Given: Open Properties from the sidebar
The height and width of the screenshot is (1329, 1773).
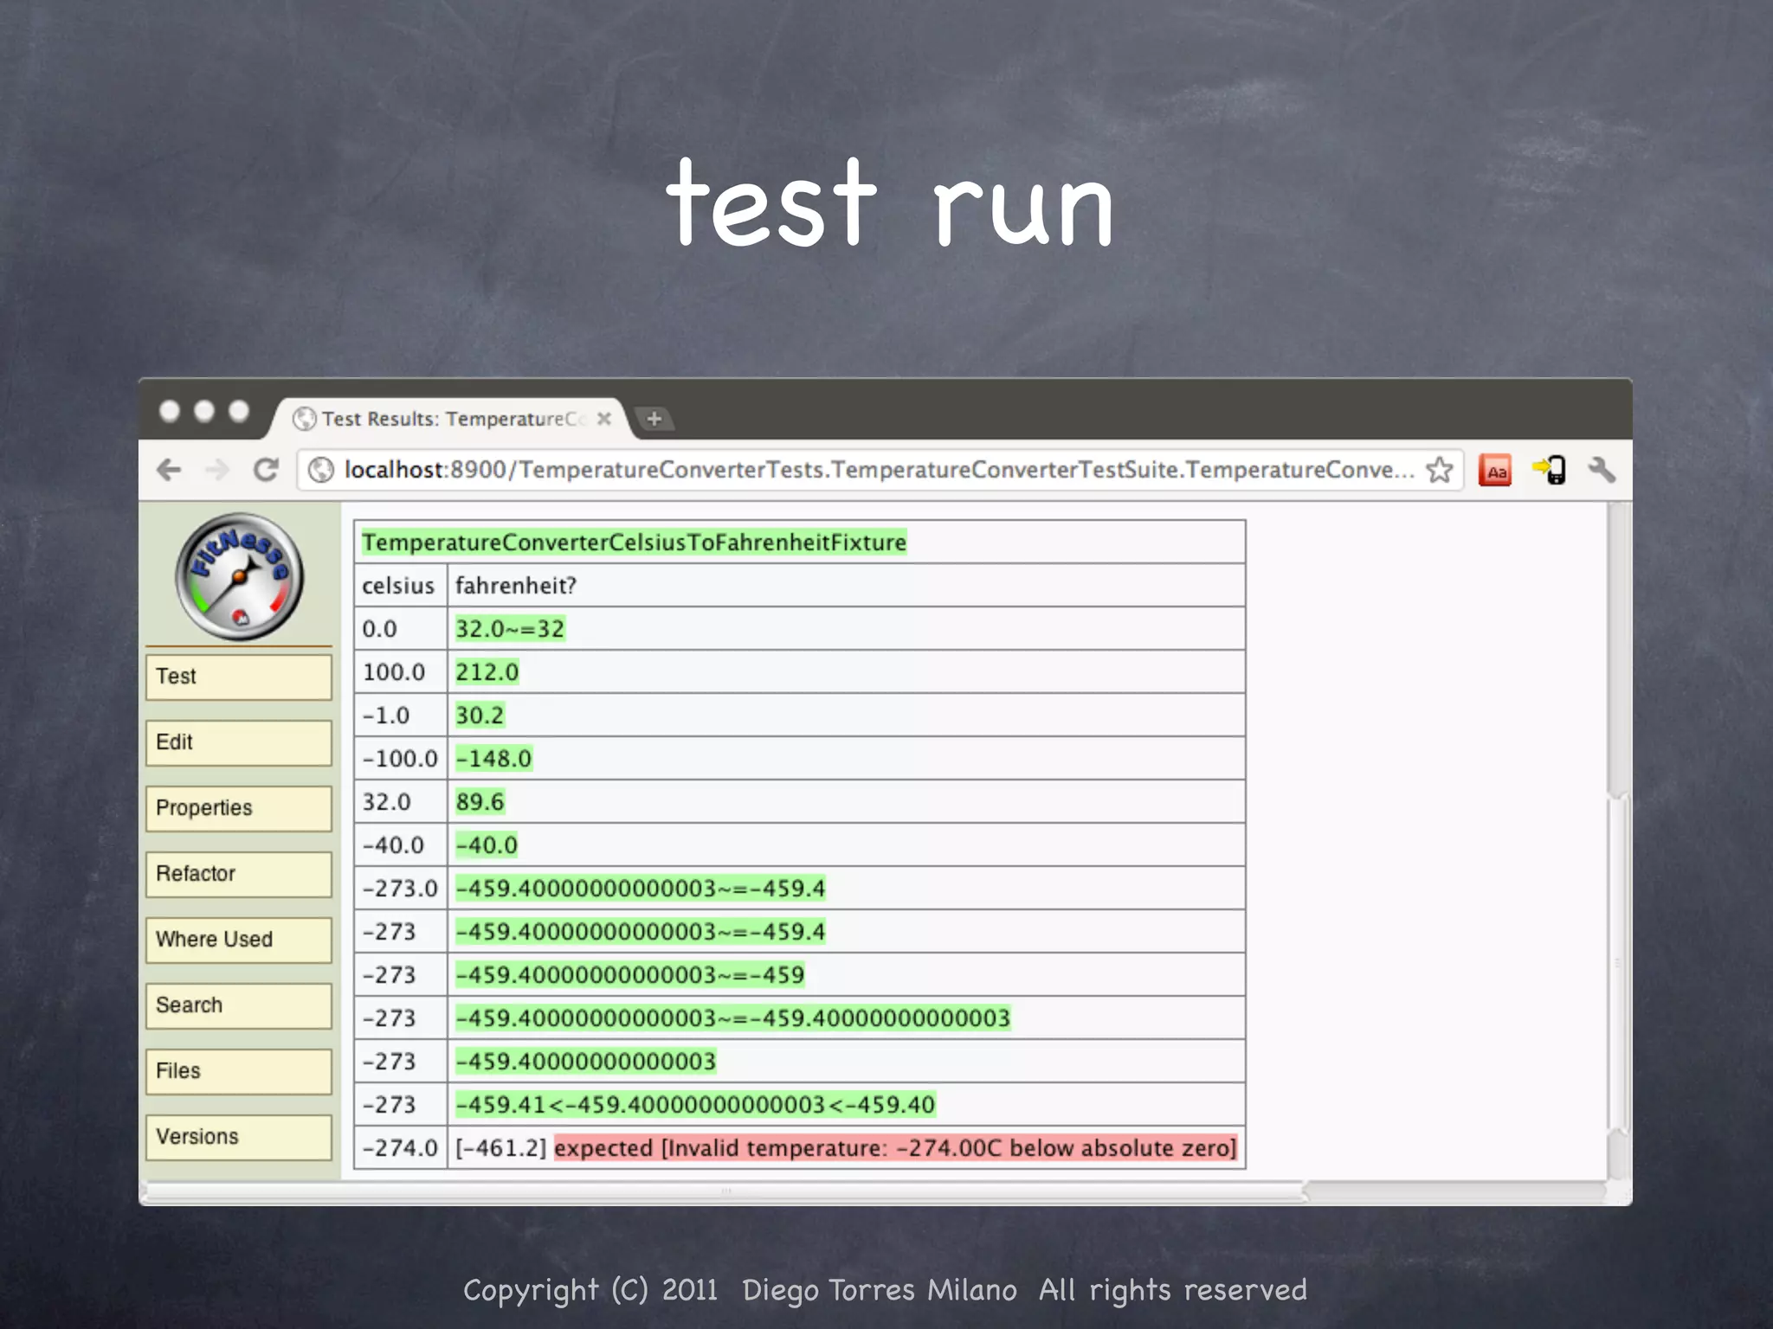Looking at the screenshot, I should point(239,808).
